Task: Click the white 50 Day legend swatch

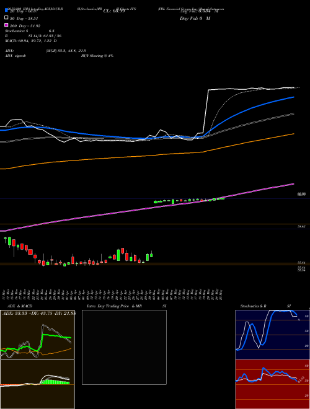Action: click(x=6, y=18)
